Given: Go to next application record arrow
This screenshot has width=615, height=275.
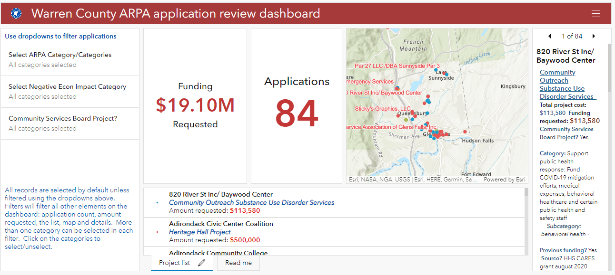Looking at the screenshot, I should click(594, 36).
